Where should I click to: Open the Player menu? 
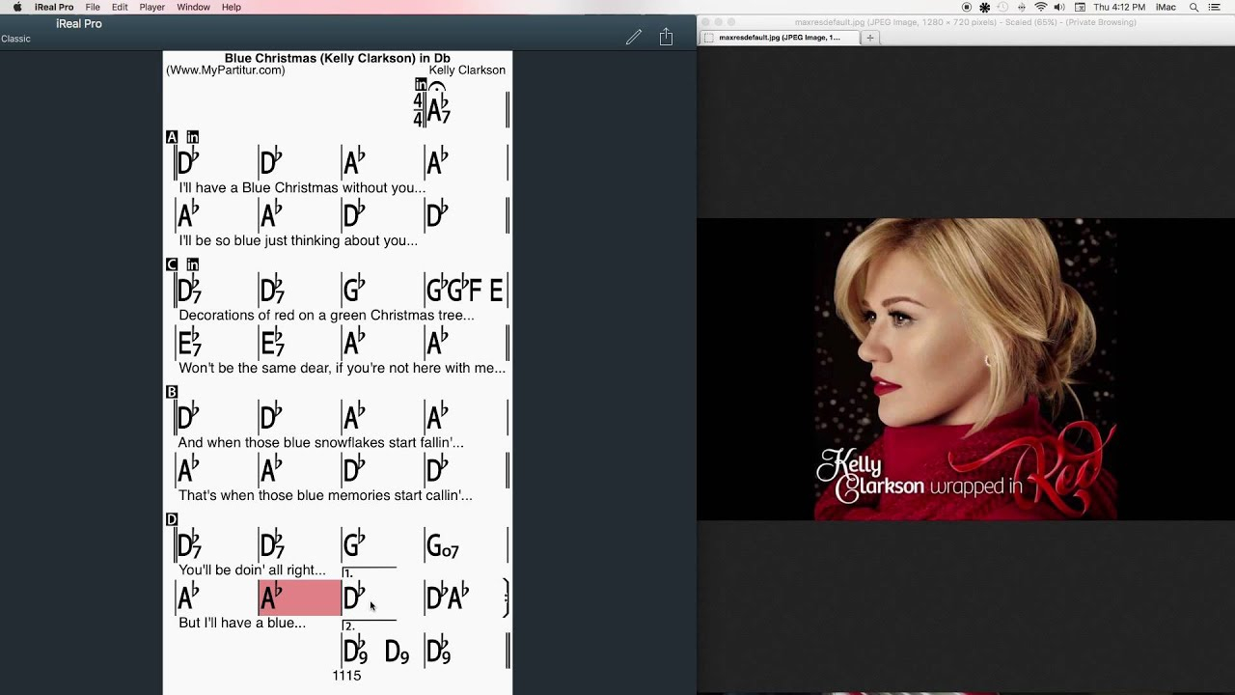[151, 7]
